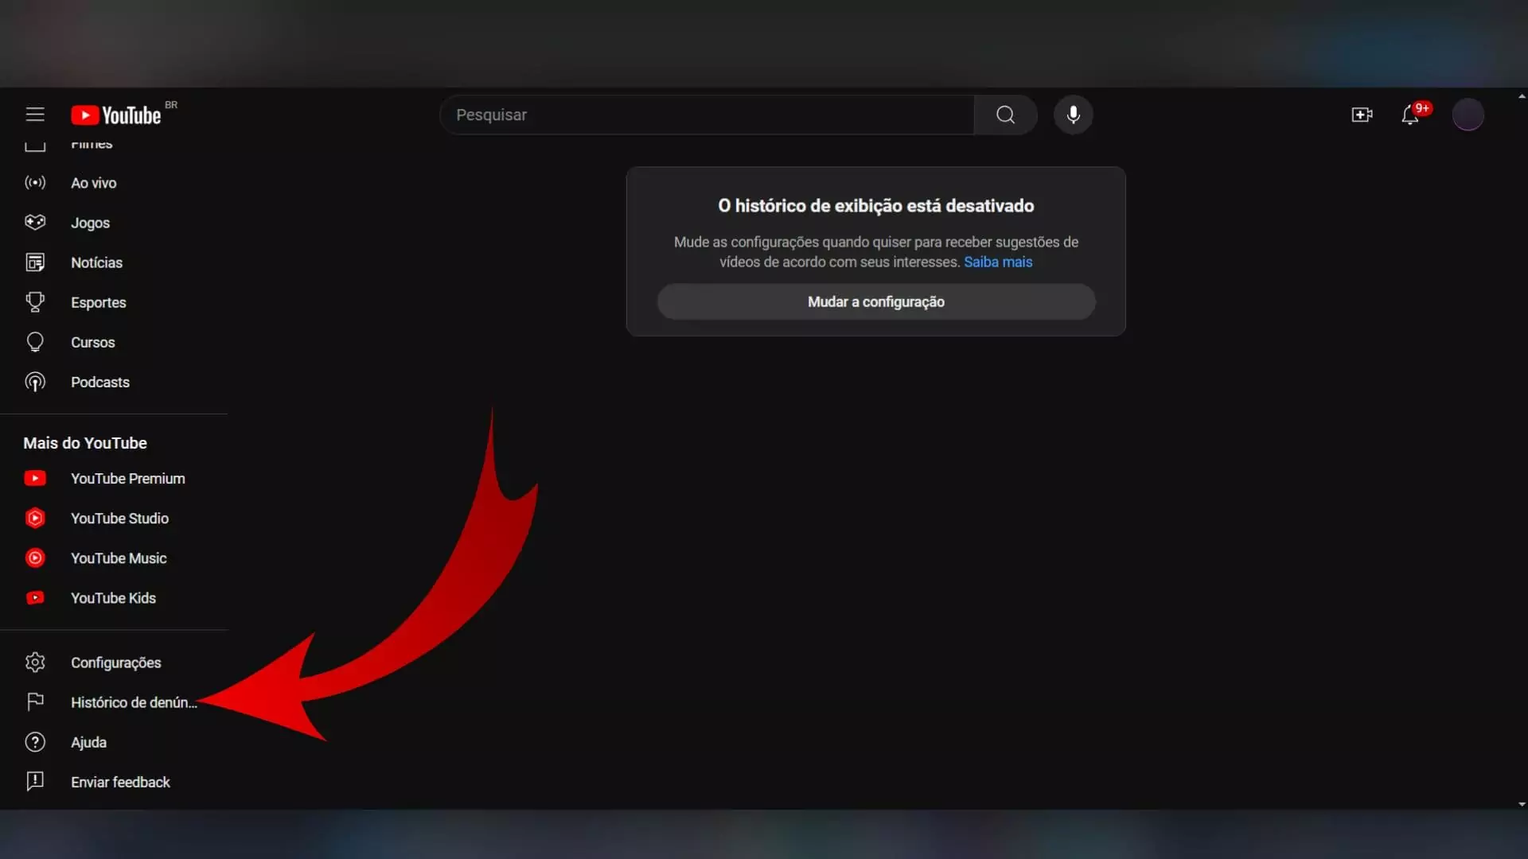Click the YouTube Premium icon
Image resolution: width=1528 pixels, height=859 pixels.
coord(35,478)
